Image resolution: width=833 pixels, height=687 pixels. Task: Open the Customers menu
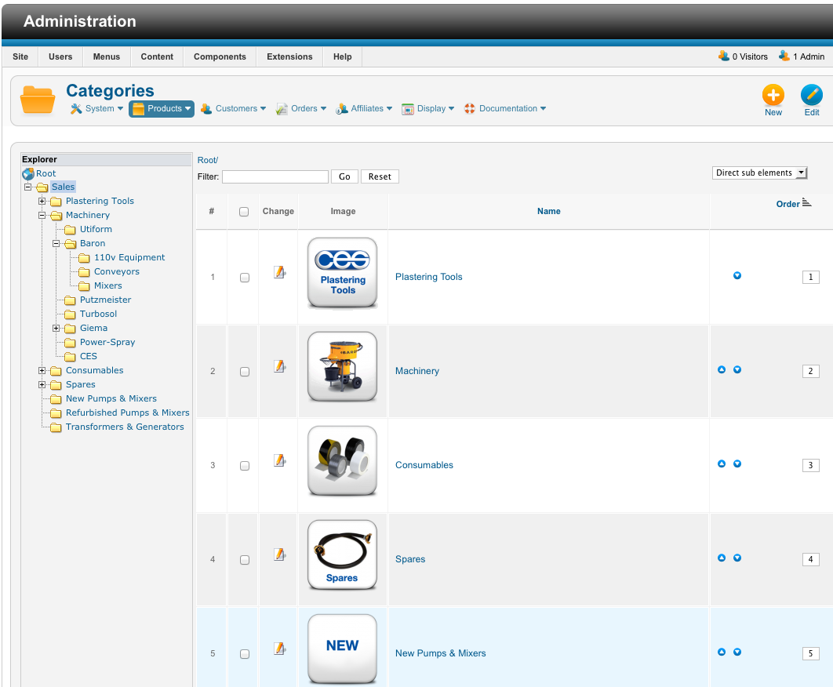pos(233,108)
